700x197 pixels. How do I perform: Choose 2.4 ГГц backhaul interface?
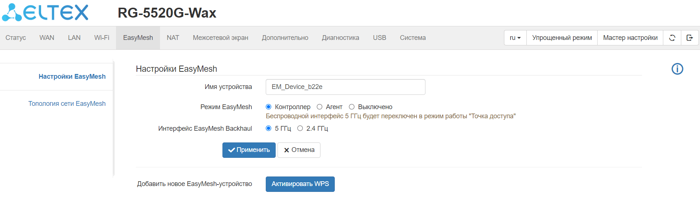pyautogui.click(x=300, y=129)
